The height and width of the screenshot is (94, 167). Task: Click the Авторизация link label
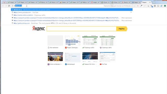pyautogui.click(x=71, y=64)
